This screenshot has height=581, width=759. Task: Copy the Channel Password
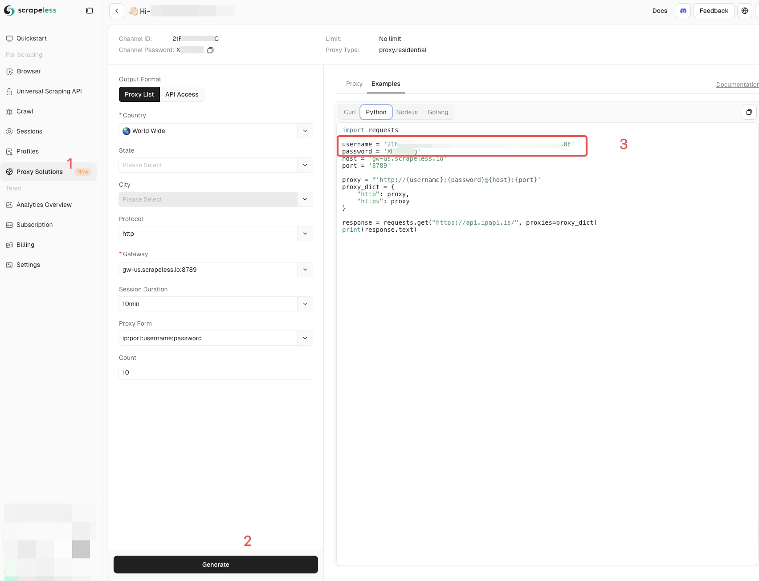pos(211,50)
